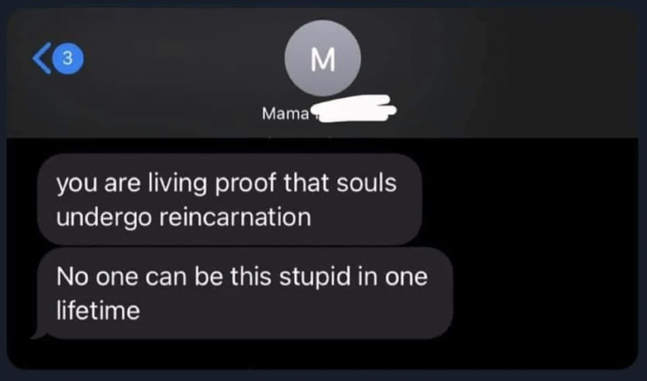647x381 pixels.
Task: Click the word 'reincarnation' in the first message
Action: (x=235, y=217)
